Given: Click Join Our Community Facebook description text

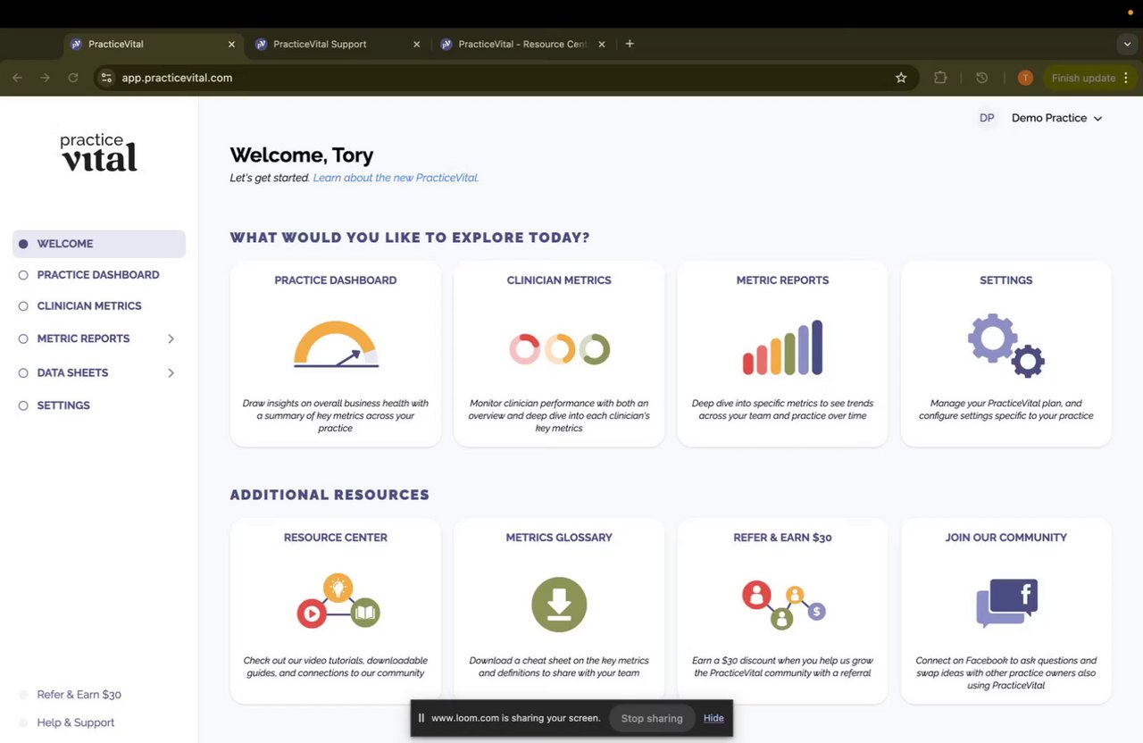Looking at the screenshot, I should click(1006, 673).
